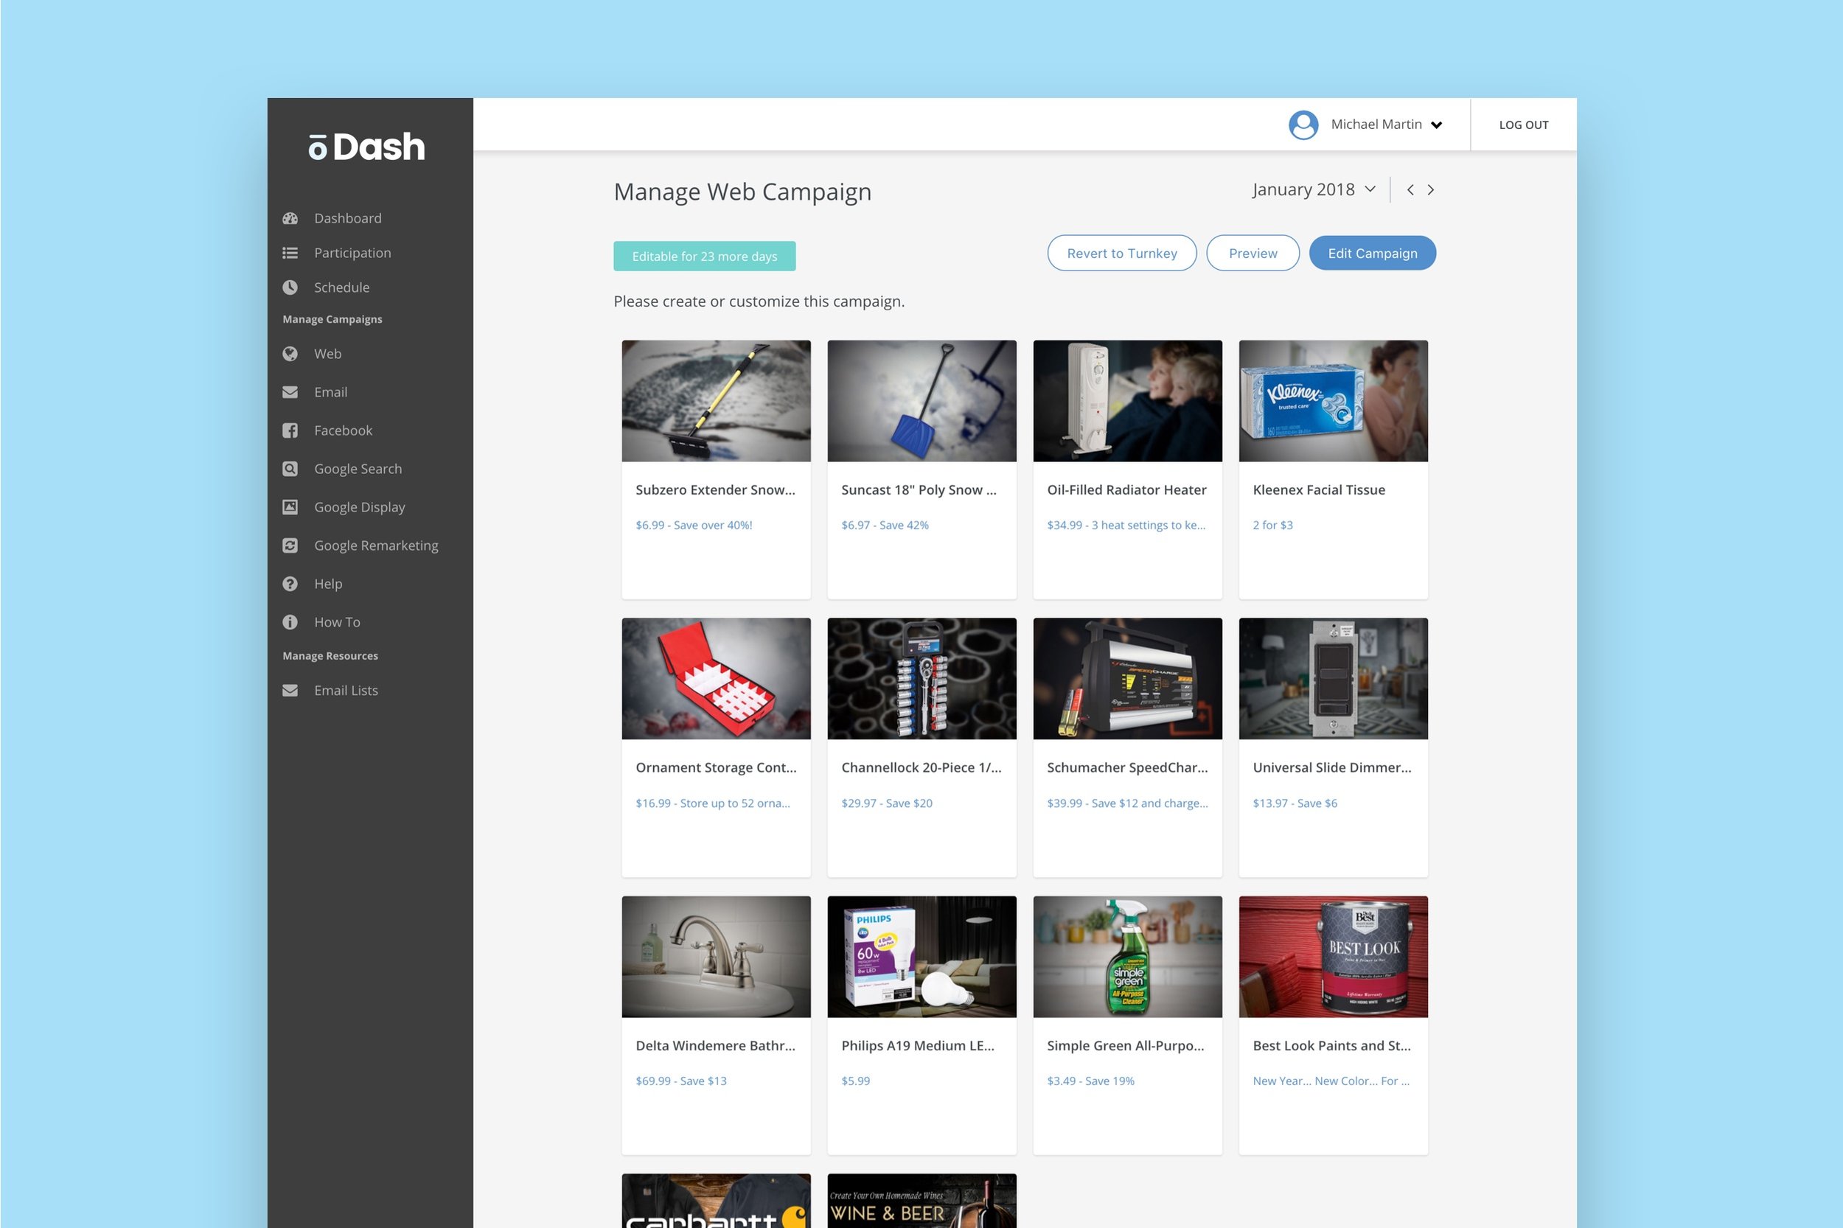Click the LOG OUT button
Image resolution: width=1843 pixels, height=1228 pixels.
click(x=1524, y=125)
